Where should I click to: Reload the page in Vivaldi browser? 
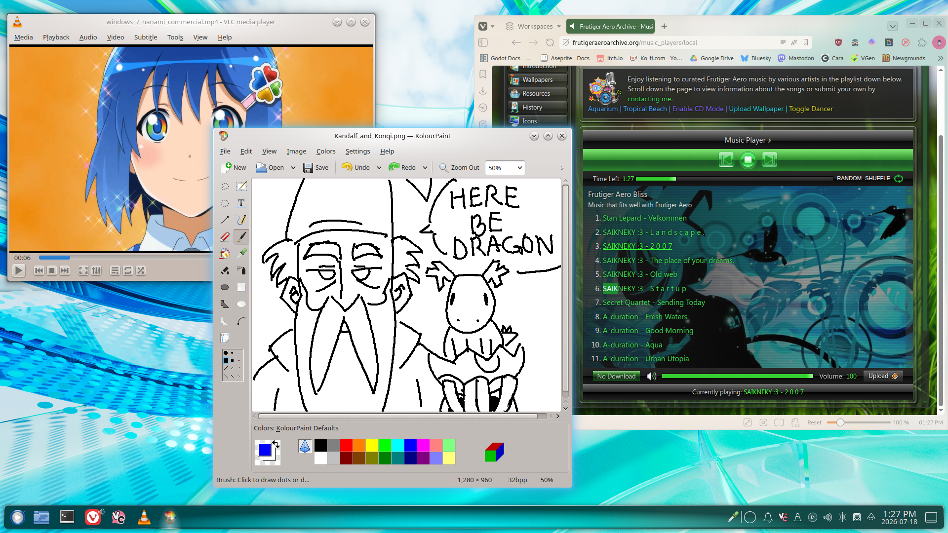[x=550, y=42]
